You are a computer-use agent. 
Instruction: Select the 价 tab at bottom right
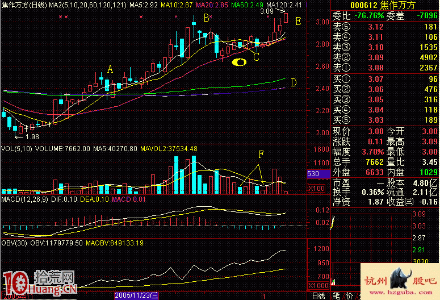[350, 295]
